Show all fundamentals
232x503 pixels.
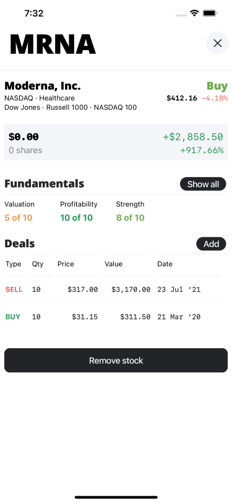click(x=203, y=184)
